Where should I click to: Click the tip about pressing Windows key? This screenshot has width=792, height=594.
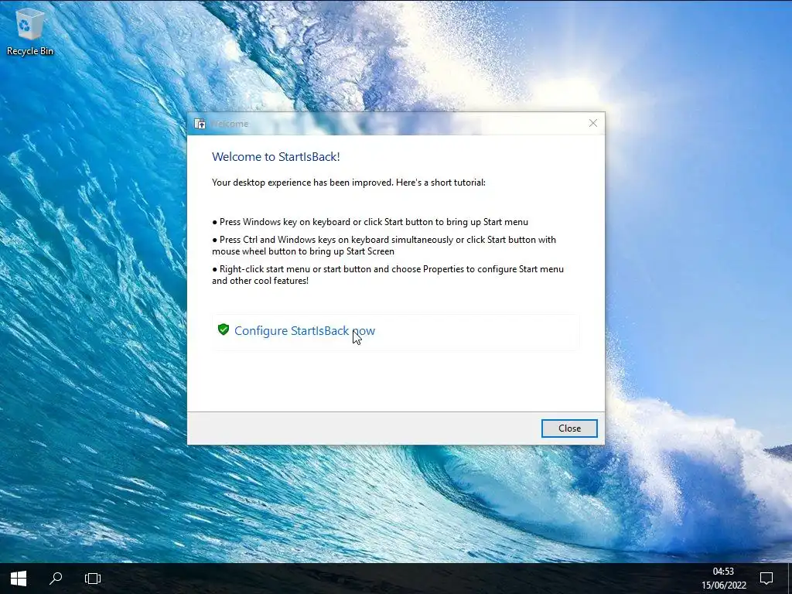point(370,222)
